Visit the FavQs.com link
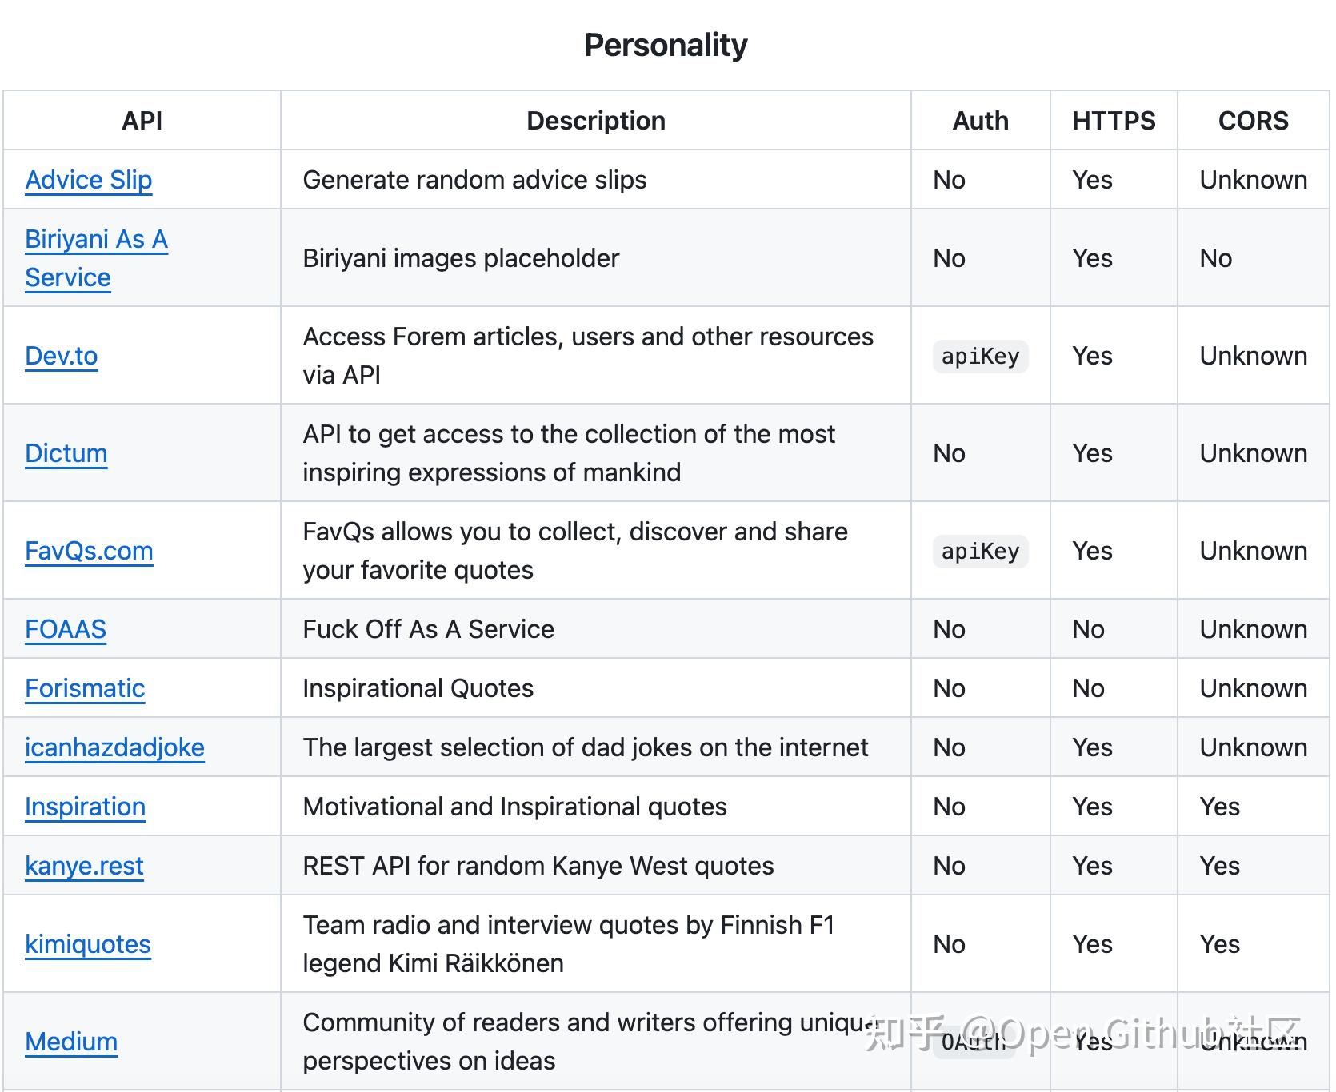This screenshot has height=1092, width=1336. tap(89, 551)
